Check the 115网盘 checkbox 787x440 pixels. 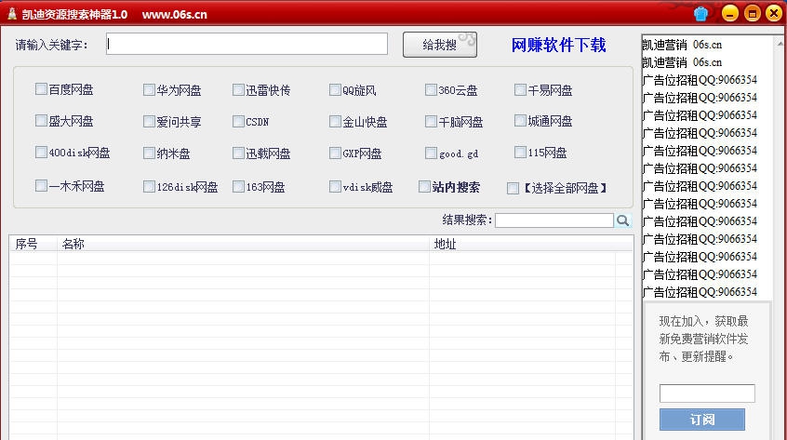tap(521, 152)
